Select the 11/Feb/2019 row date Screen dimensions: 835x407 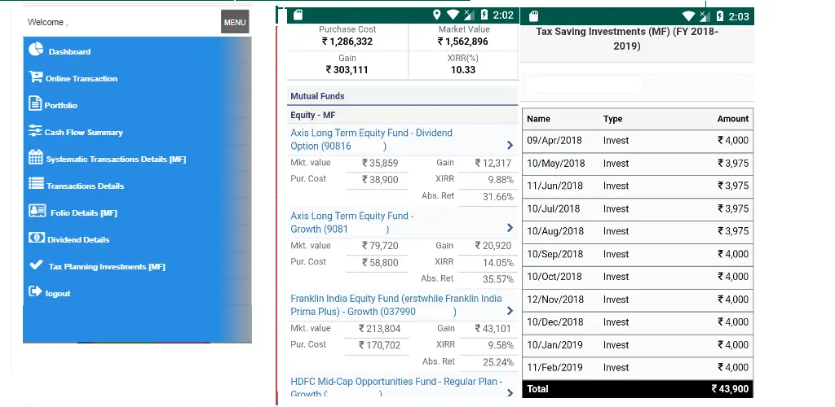pyautogui.click(x=554, y=368)
